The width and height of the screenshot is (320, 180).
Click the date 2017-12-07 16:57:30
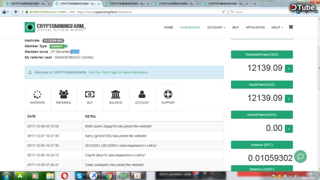click(x=43, y=136)
